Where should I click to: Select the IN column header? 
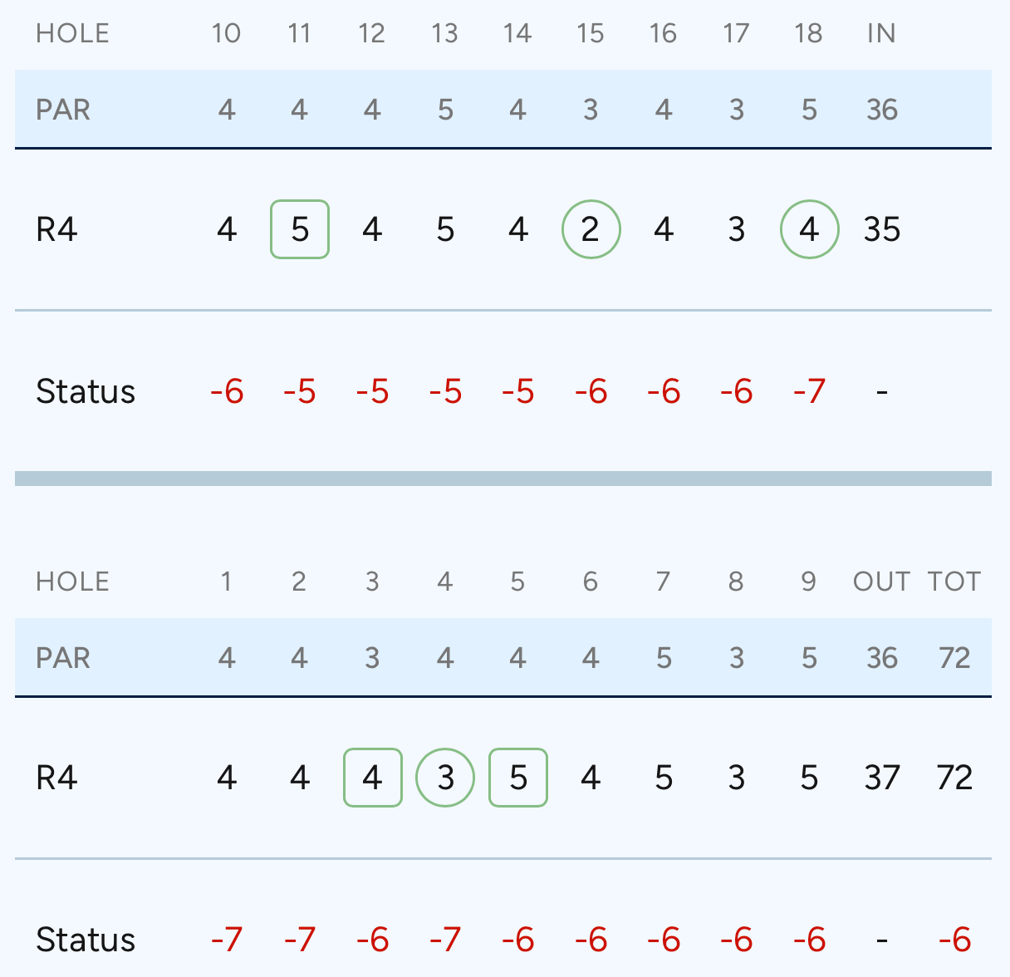881,33
